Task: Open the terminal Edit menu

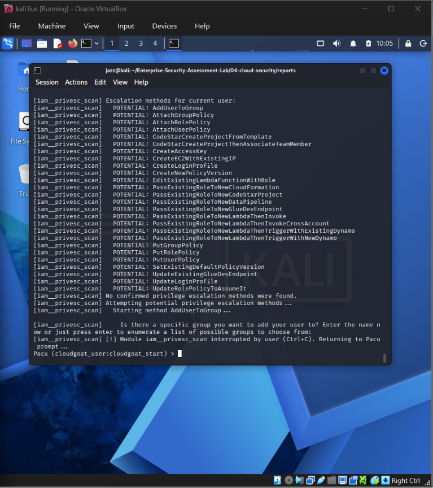Action: [100, 82]
